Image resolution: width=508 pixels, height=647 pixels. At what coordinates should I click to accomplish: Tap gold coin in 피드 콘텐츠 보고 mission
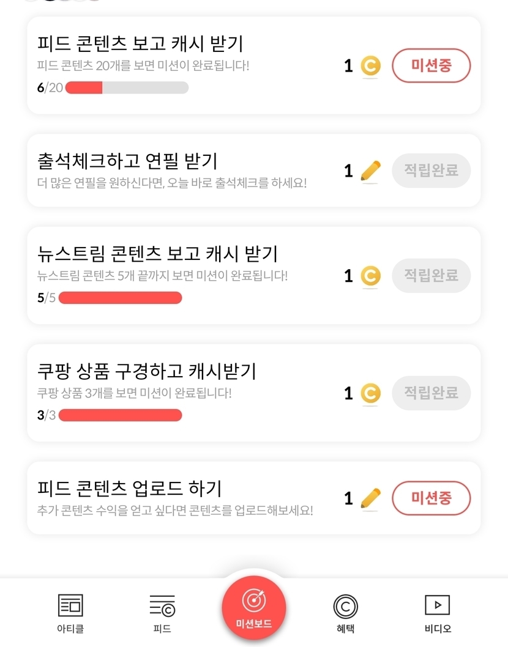[370, 66]
